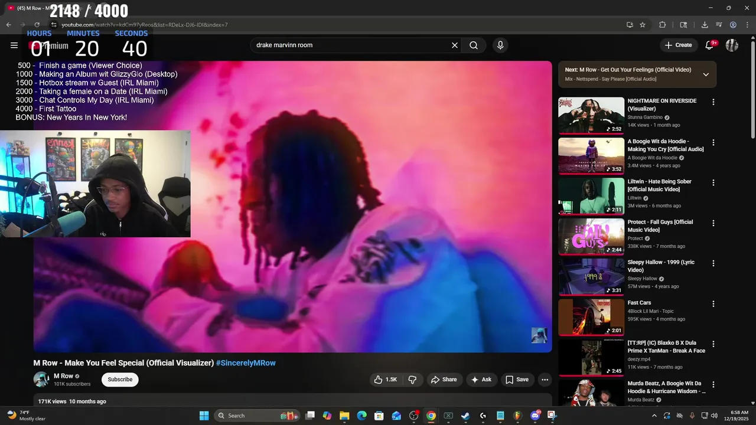This screenshot has height=425, width=756.
Task: Click the Subscribe button
Action: (120, 380)
